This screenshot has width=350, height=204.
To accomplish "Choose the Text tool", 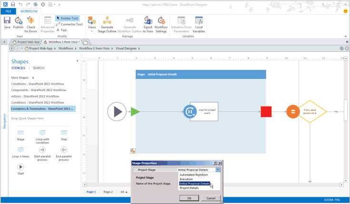I will click(x=61, y=30).
